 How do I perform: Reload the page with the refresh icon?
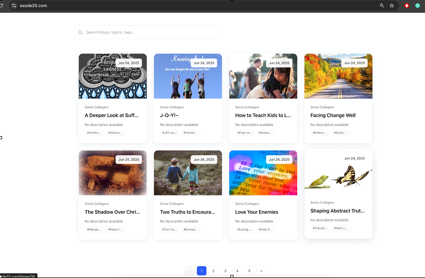click(2, 6)
